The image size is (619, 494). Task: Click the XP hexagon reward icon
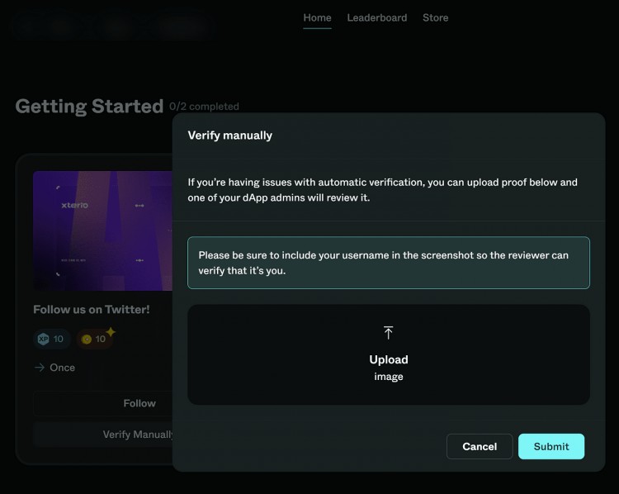[43, 339]
